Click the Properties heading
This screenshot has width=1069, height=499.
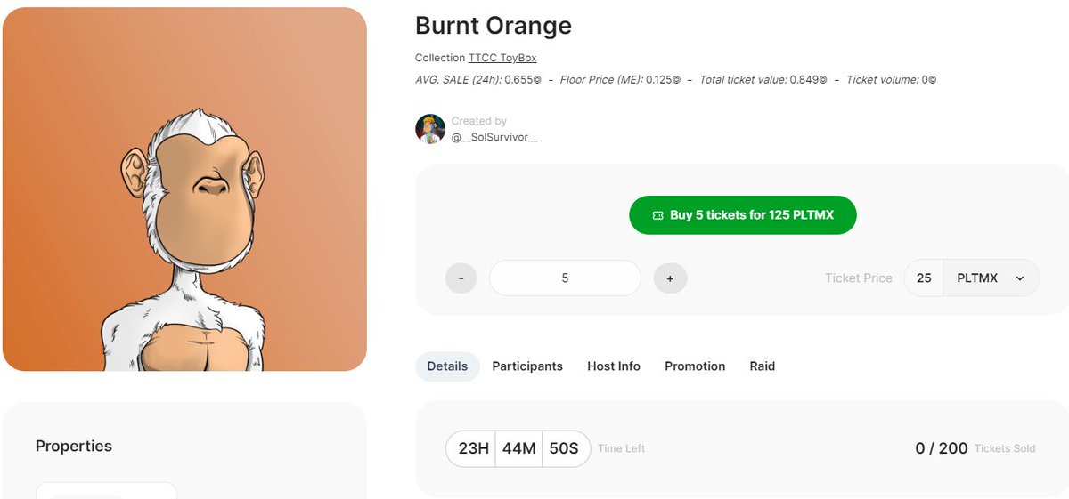[74, 446]
